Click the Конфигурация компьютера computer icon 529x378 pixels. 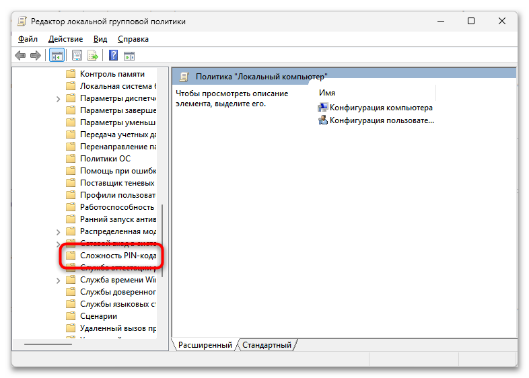click(x=323, y=108)
